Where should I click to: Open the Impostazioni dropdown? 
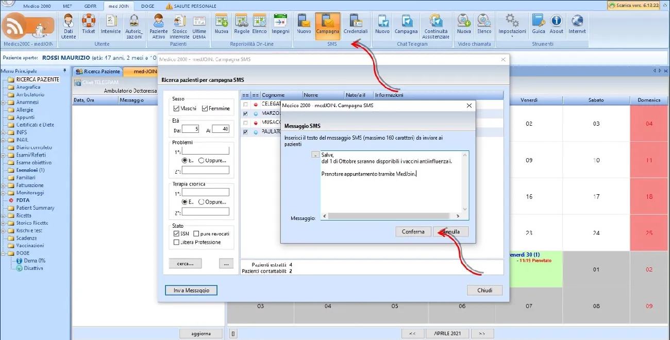[x=512, y=25]
